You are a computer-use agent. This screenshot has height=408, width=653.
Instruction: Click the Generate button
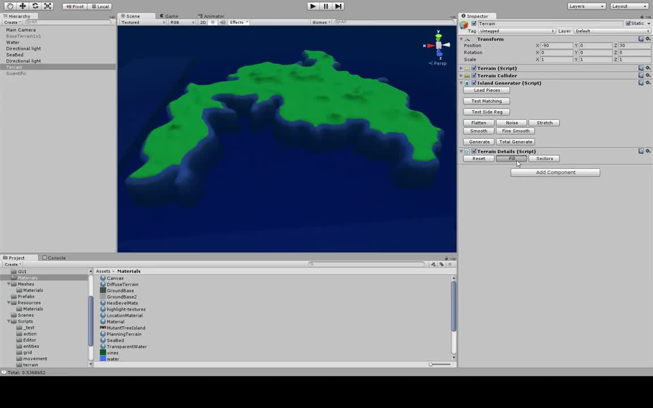(479, 142)
